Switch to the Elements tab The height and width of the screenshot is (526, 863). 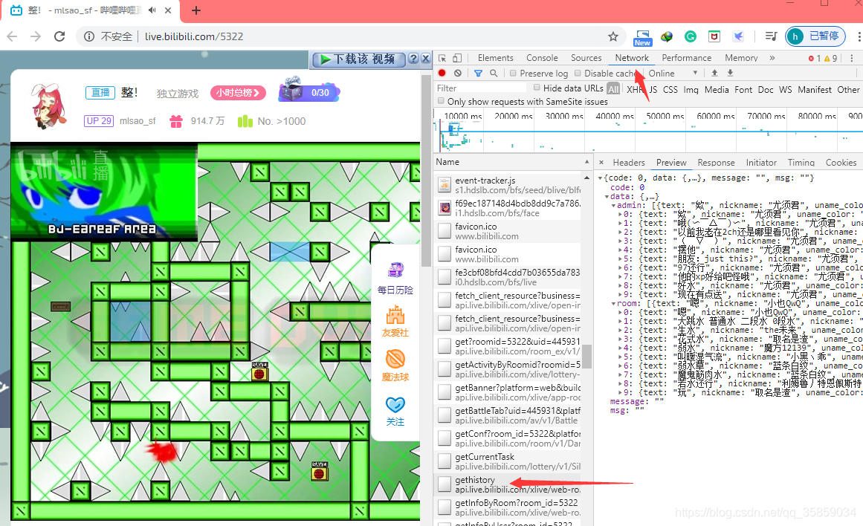(495, 58)
